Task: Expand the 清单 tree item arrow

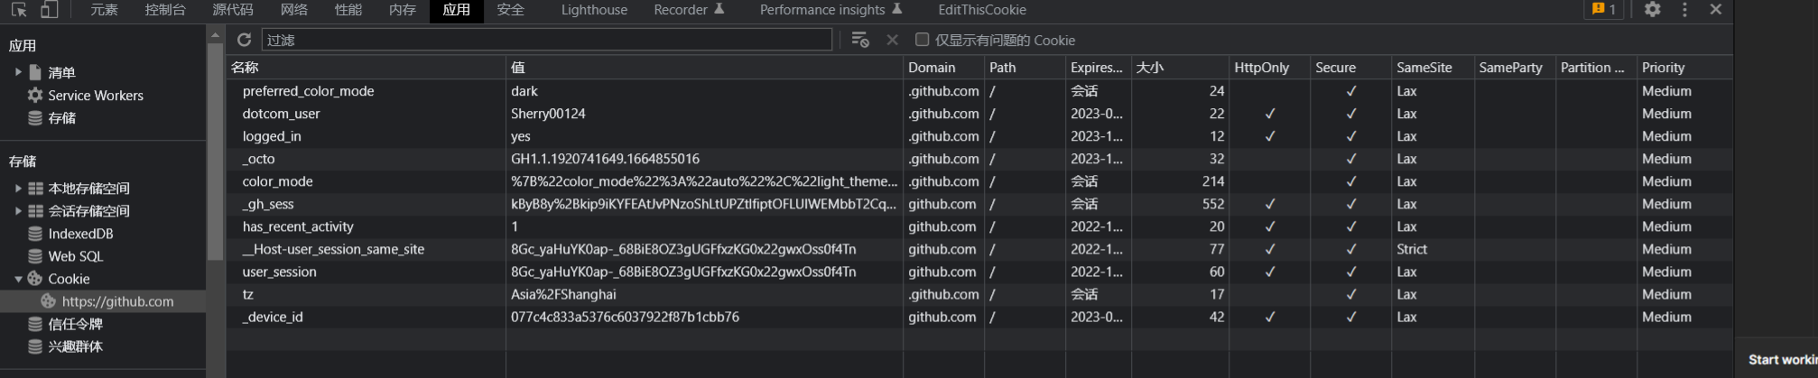Action: click(x=18, y=72)
